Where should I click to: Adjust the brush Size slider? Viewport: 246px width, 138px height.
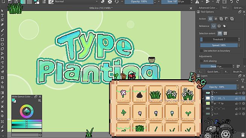176,2
